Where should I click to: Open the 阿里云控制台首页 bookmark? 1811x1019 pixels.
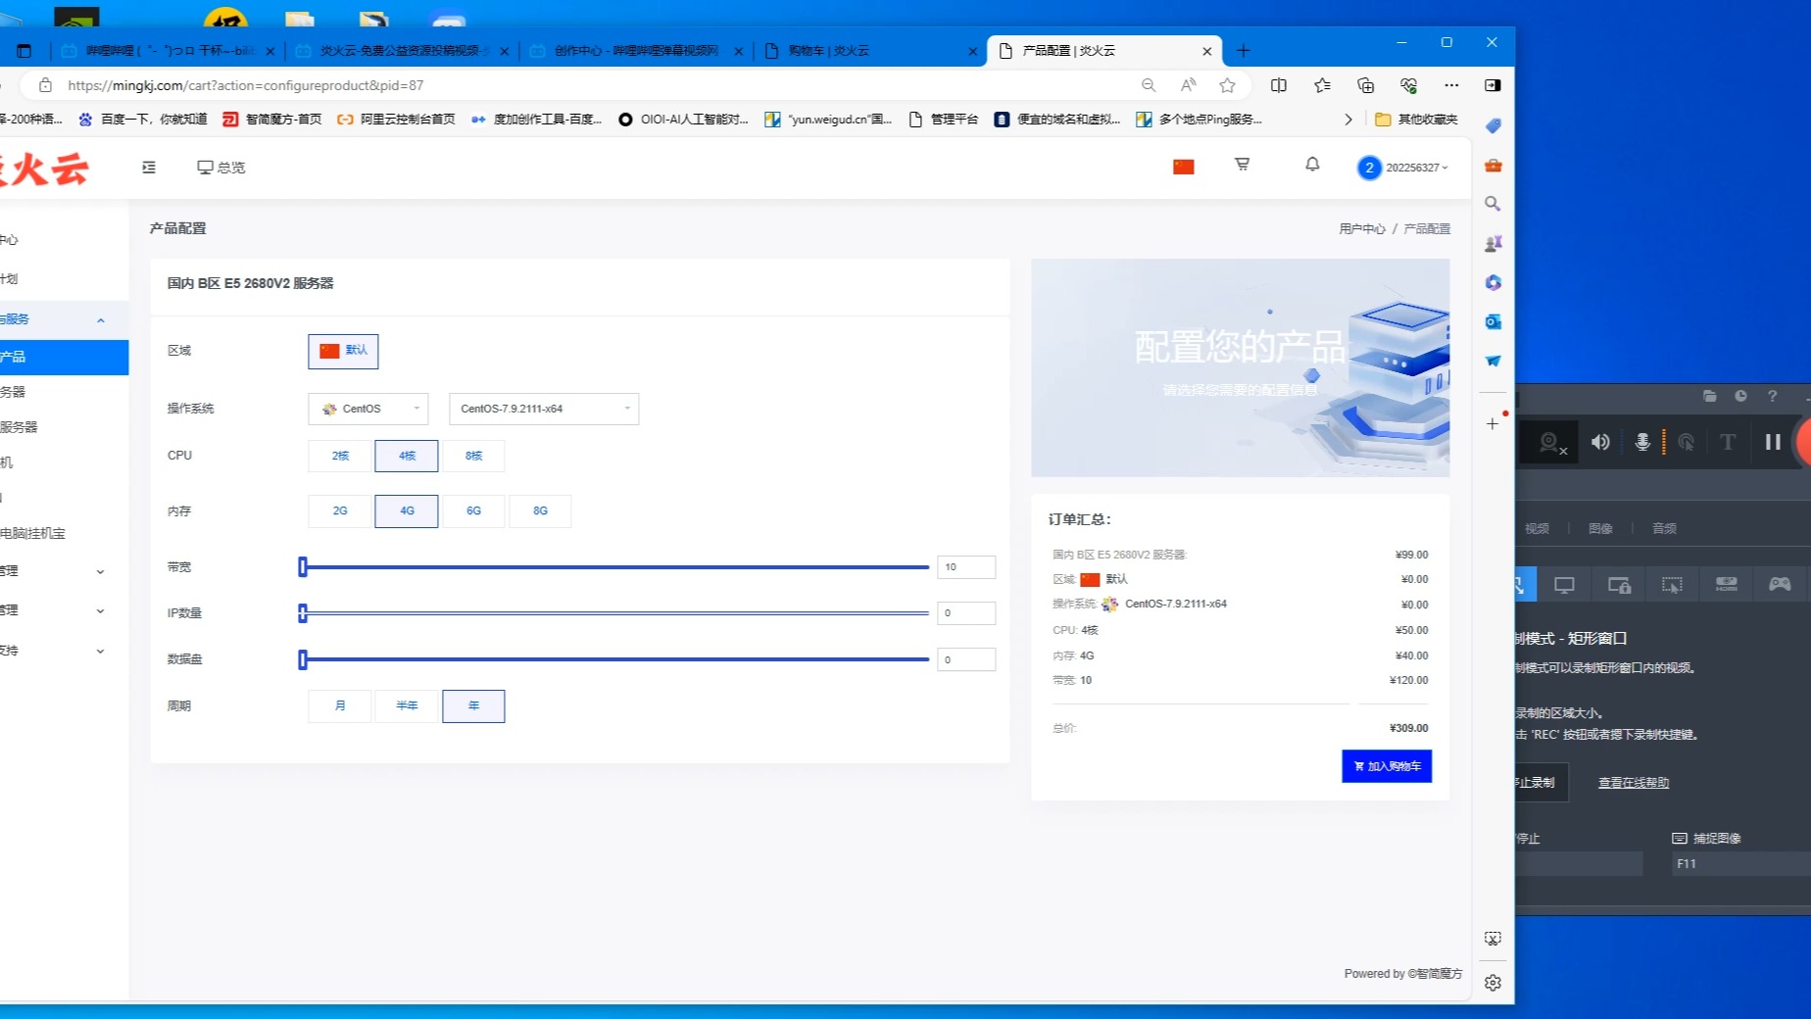pyautogui.click(x=396, y=120)
